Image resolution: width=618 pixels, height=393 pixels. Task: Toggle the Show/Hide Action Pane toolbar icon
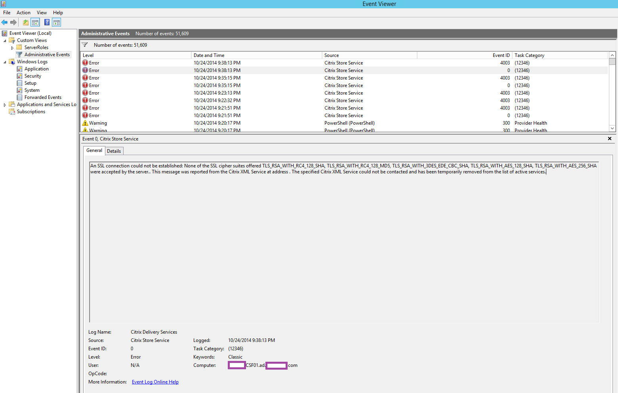coord(57,23)
